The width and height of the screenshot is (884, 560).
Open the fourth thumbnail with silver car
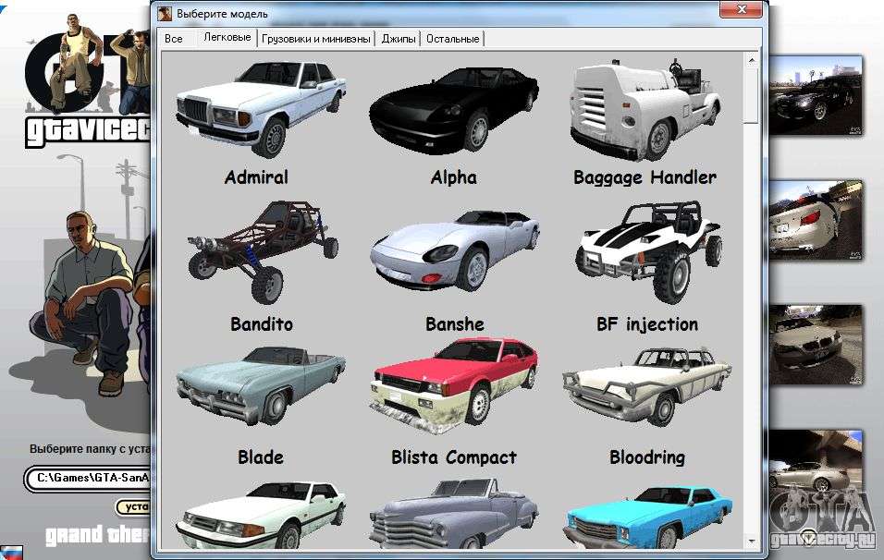816,469
